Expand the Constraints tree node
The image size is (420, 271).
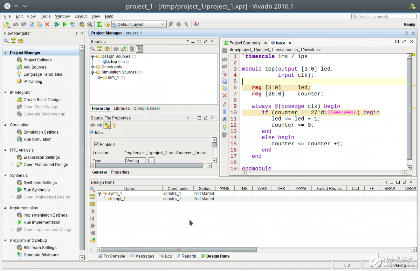93,67
